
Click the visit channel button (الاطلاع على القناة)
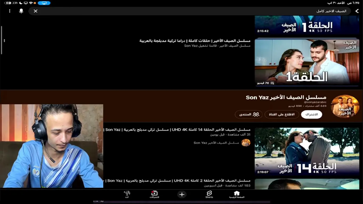click(x=282, y=114)
